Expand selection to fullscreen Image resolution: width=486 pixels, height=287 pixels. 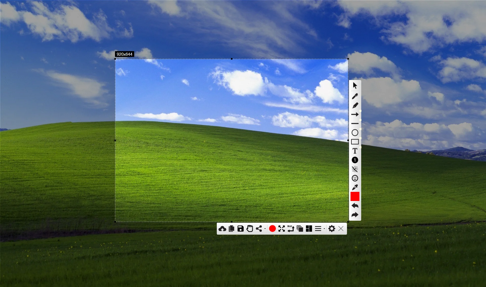point(282,229)
